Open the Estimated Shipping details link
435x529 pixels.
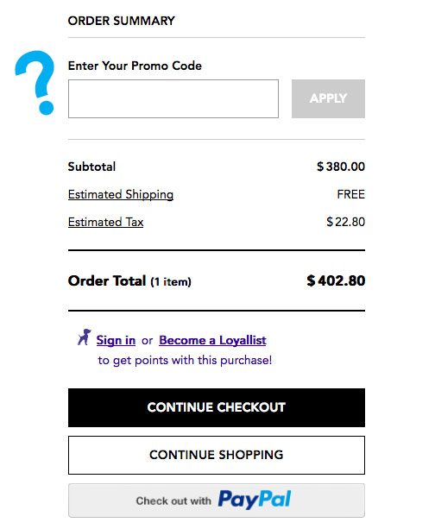[121, 195]
